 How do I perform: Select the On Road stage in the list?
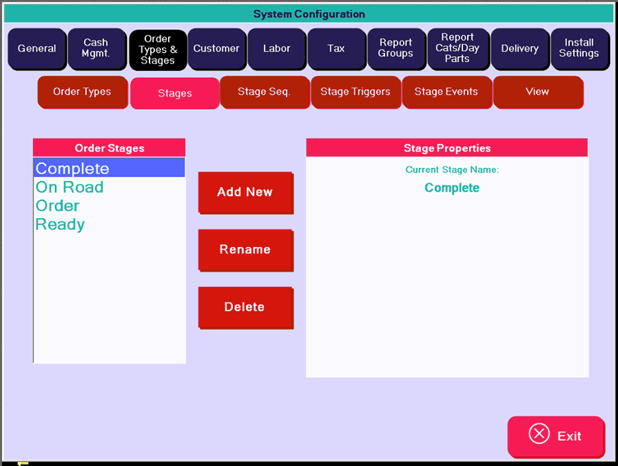pos(109,187)
